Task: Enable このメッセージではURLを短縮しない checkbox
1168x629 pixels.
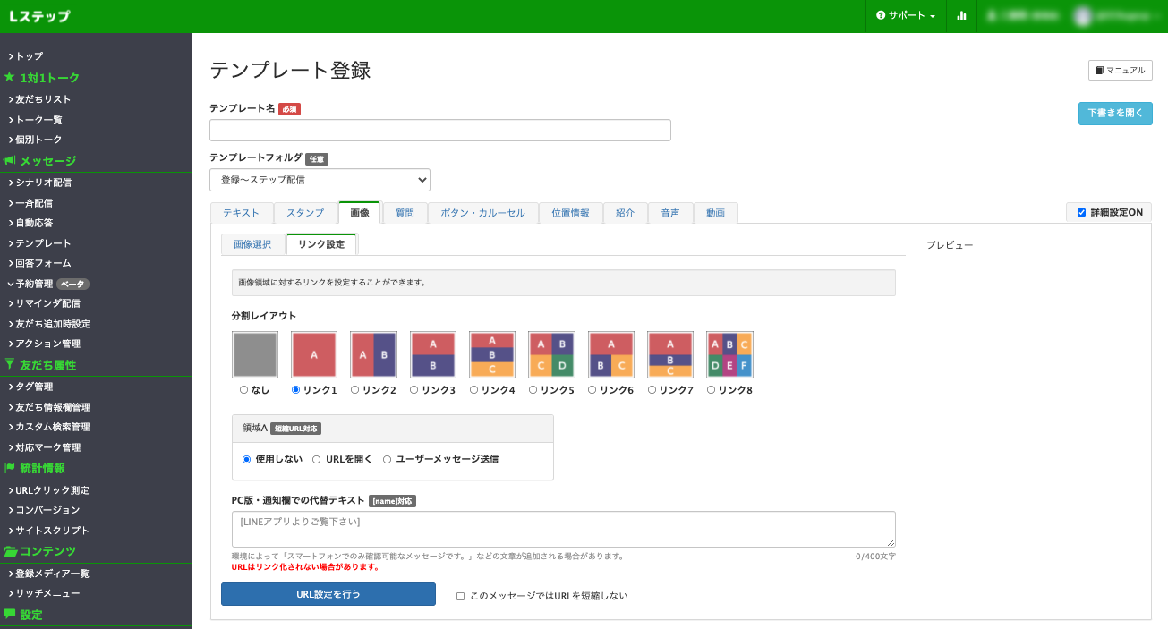Action: pos(460,596)
